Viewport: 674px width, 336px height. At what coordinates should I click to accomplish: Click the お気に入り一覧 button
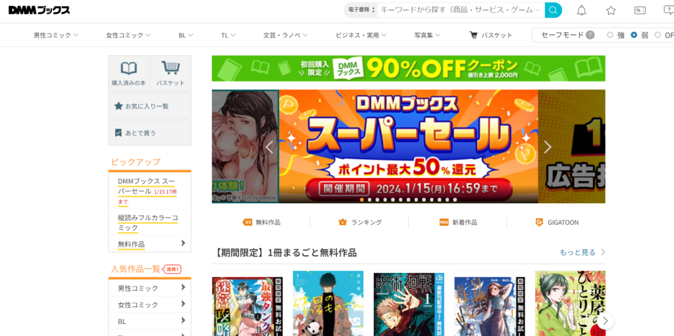click(149, 106)
